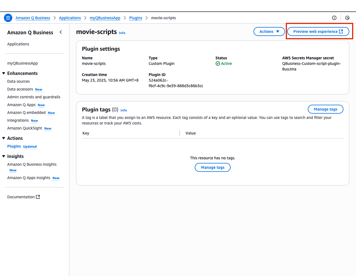
Task: Open the Plugins breadcrumb link
Action: (136, 18)
